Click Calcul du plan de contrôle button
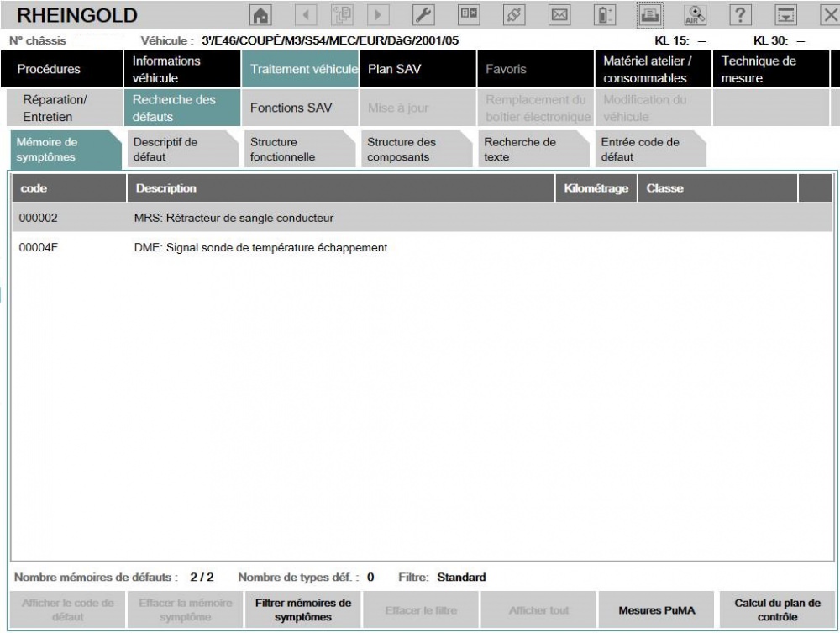 click(777, 610)
